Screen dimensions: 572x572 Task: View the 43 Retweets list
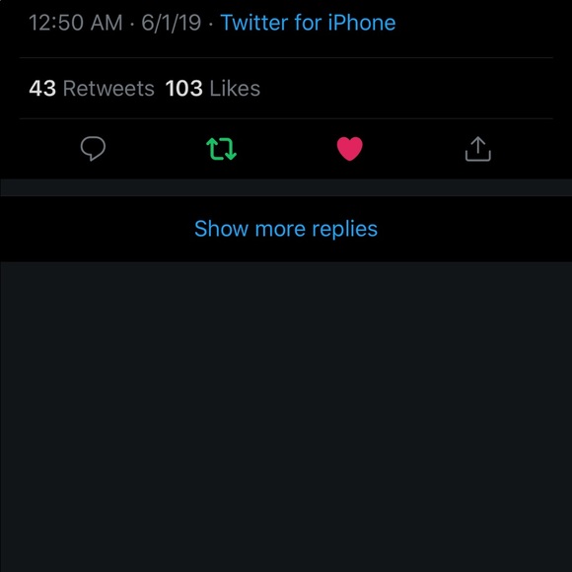click(92, 89)
